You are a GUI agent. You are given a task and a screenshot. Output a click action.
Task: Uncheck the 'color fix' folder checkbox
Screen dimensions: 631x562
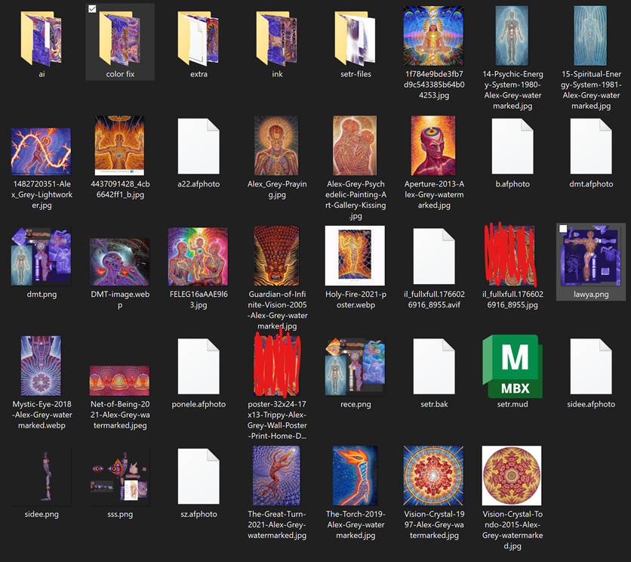(92, 9)
